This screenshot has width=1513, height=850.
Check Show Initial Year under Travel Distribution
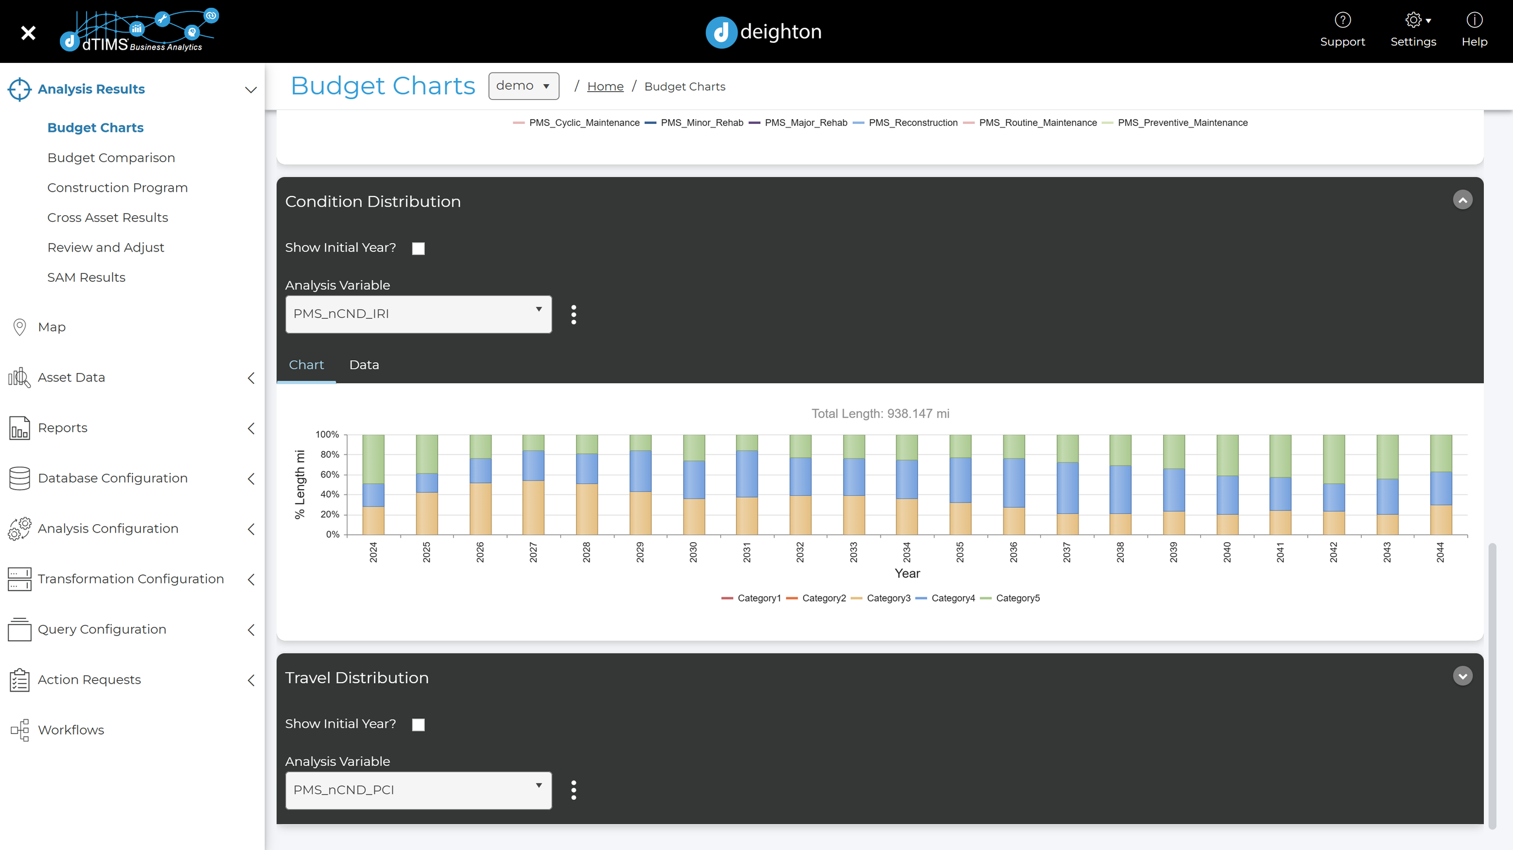(418, 725)
